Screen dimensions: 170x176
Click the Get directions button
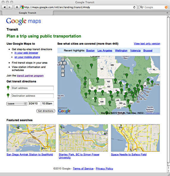click(46, 111)
